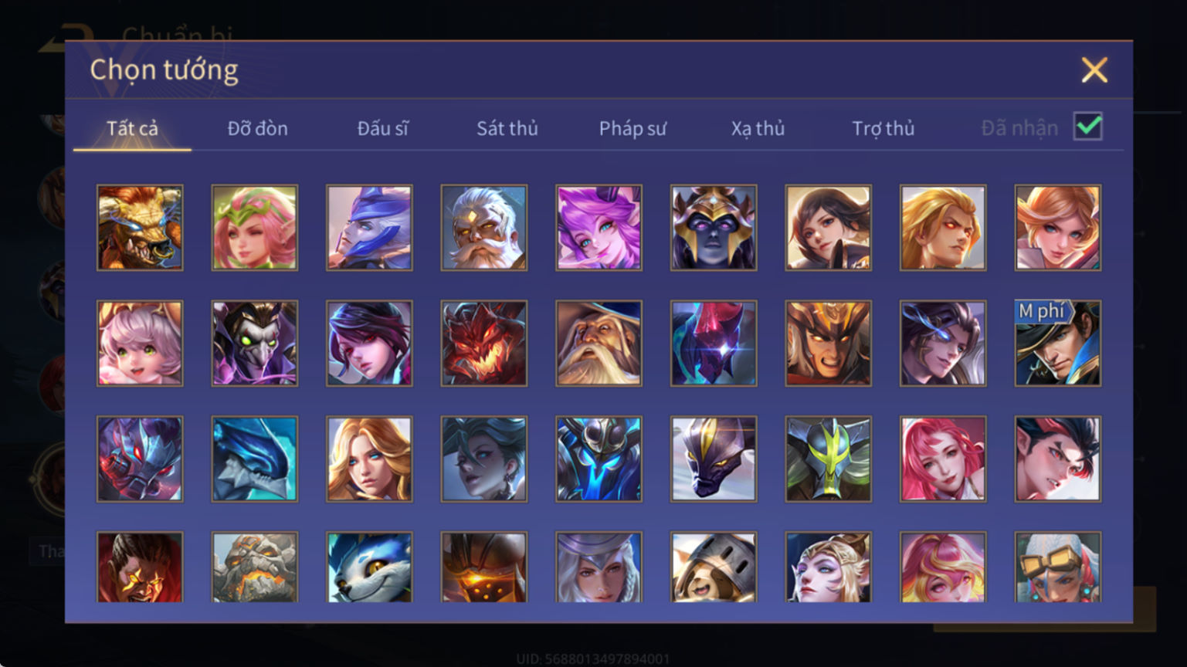Switch to the Đỡ đòn tab
Screen dimensions: 1187x667
(258, 128)
